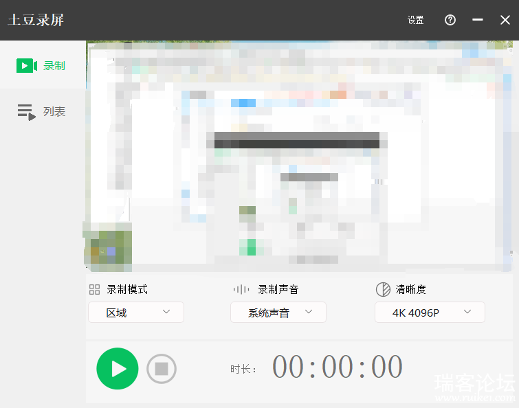Close the 土豆录屏 window
Image resolution: width=519 pixels, height=408 pixels.
[505, 20]
